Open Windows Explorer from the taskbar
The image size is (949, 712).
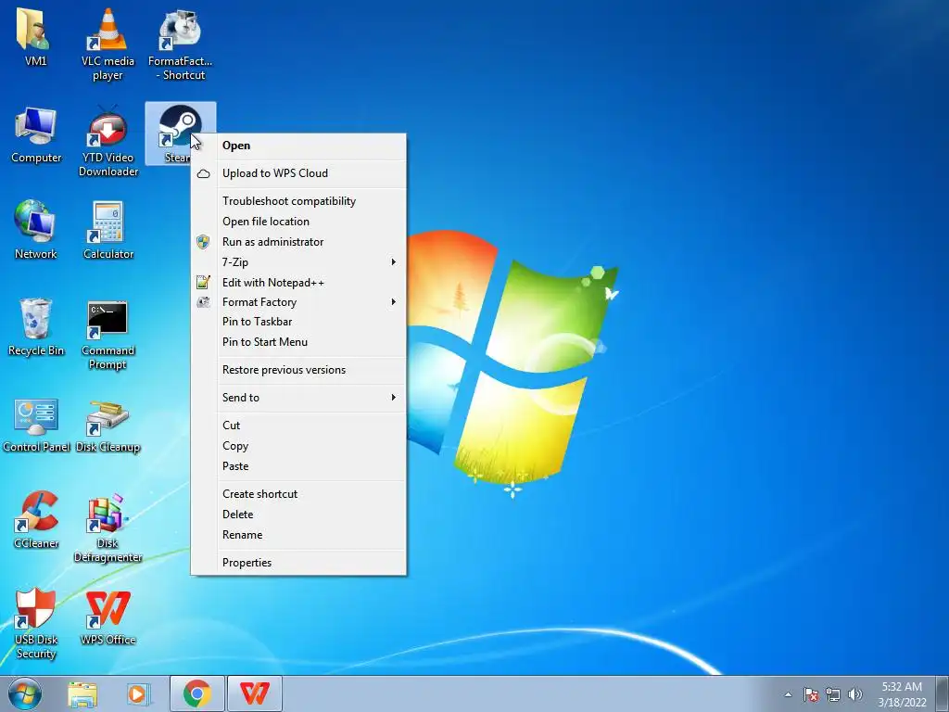coord(82,693)
